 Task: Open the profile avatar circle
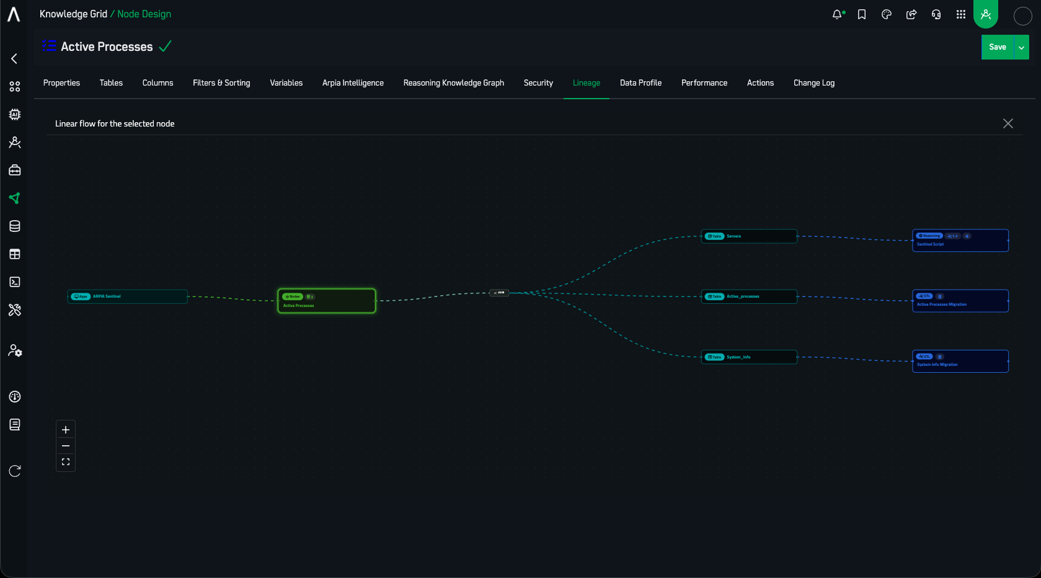1022,16
